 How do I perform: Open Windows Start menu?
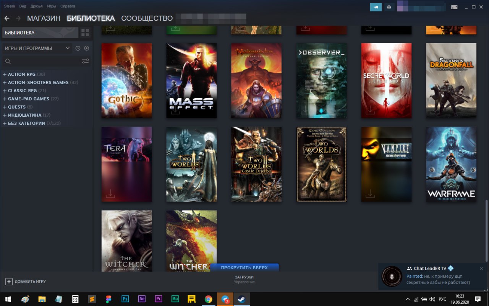8,299
